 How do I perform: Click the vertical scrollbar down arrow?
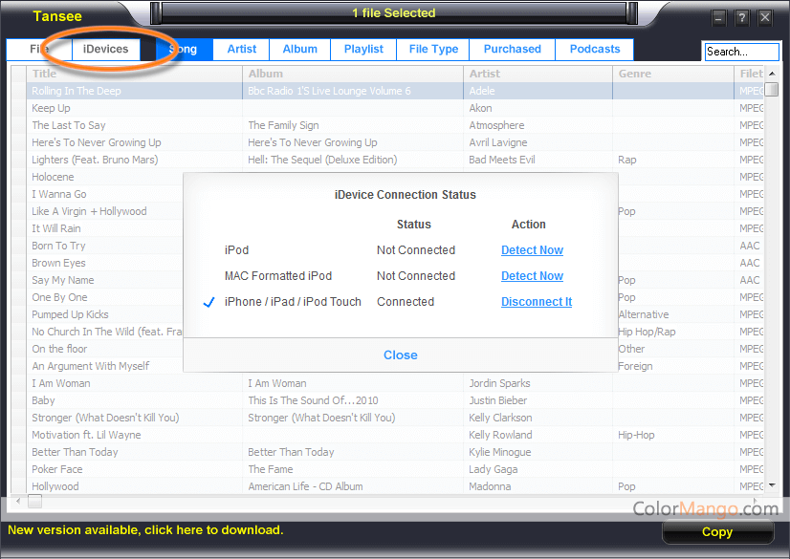pos(772,486)
